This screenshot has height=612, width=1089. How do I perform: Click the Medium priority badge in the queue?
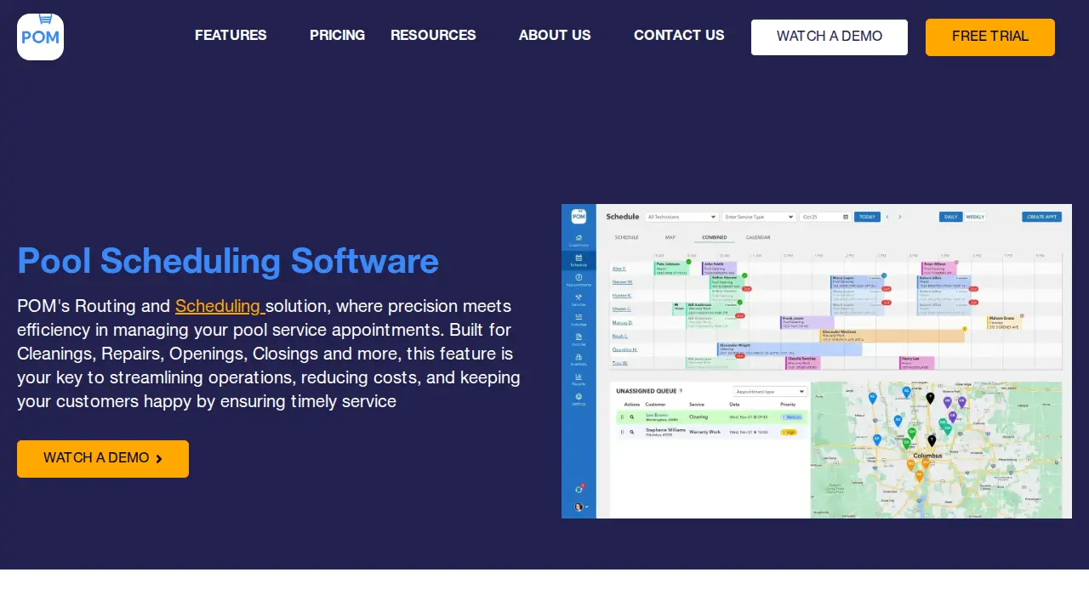[x=791, y=417]
